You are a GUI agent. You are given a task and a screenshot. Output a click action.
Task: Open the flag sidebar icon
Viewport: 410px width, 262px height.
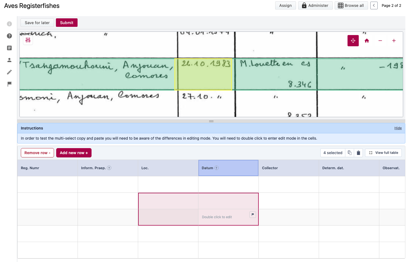[9, 84]
